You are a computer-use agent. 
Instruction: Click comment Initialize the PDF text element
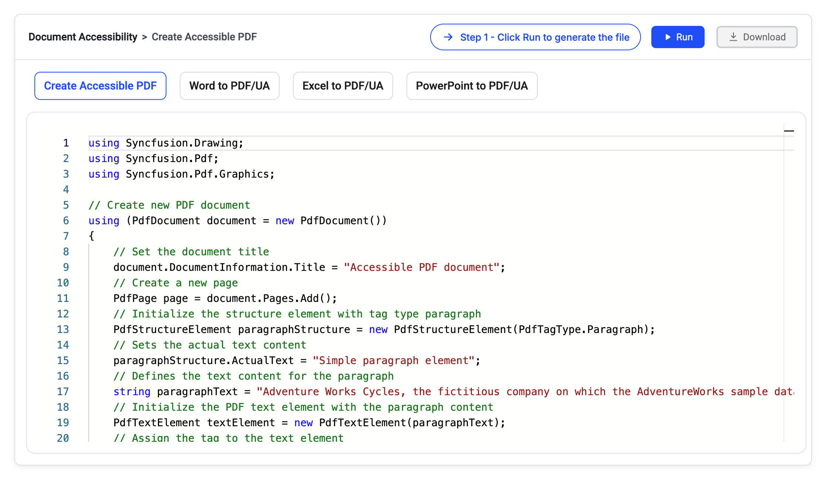pyautogui.click(x=303, y=407)
